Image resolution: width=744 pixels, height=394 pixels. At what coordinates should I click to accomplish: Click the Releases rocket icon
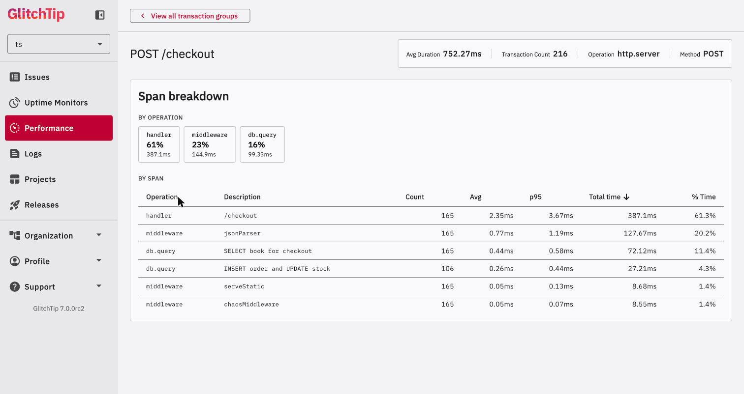click(15, 205)
